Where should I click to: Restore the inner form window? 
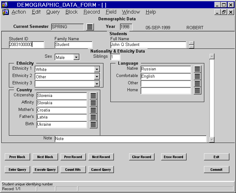click(224, 12)
